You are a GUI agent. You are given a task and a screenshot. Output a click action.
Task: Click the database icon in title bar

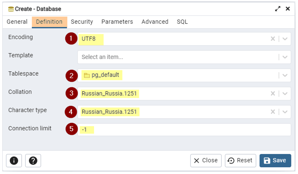[x=11, y=9]
